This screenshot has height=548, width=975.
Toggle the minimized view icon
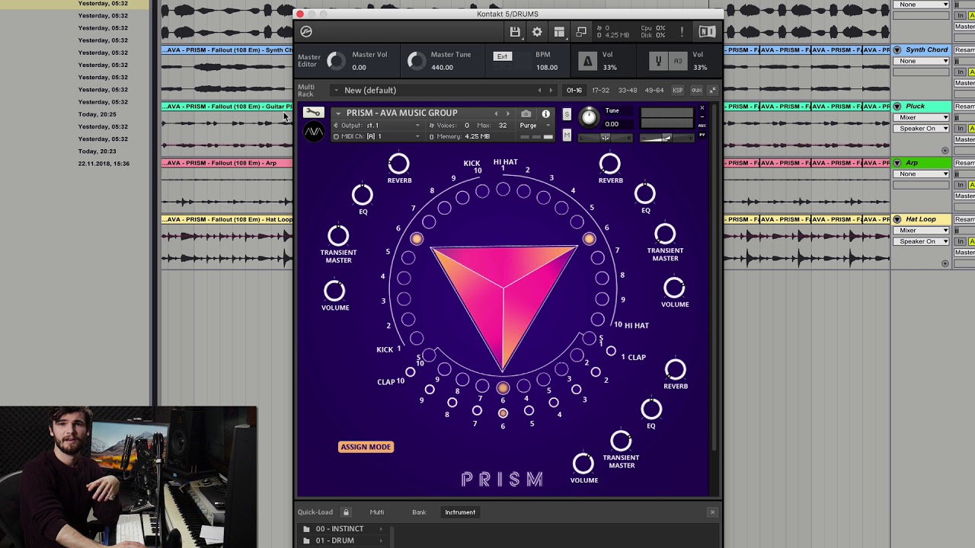(x=581, y=32)
